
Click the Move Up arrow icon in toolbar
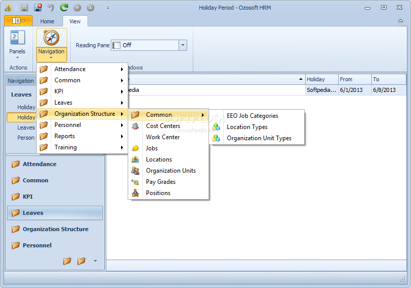pyautogui.click(x=77, y=8)
